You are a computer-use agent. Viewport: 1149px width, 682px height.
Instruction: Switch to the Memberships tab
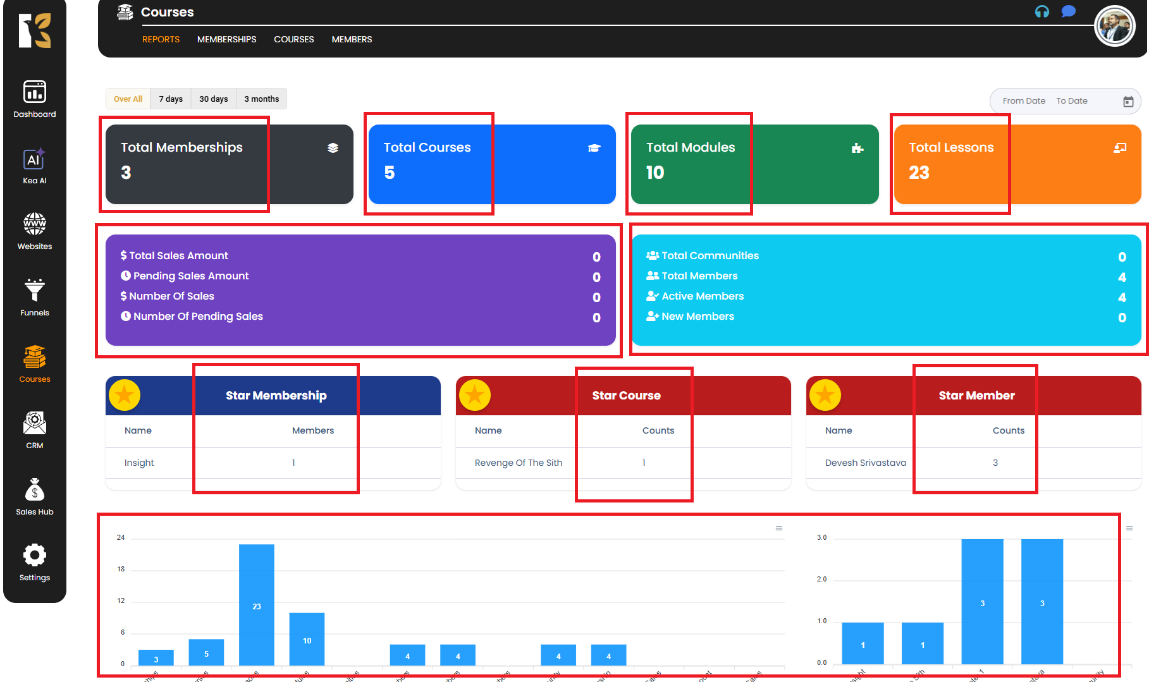point(226,39)
